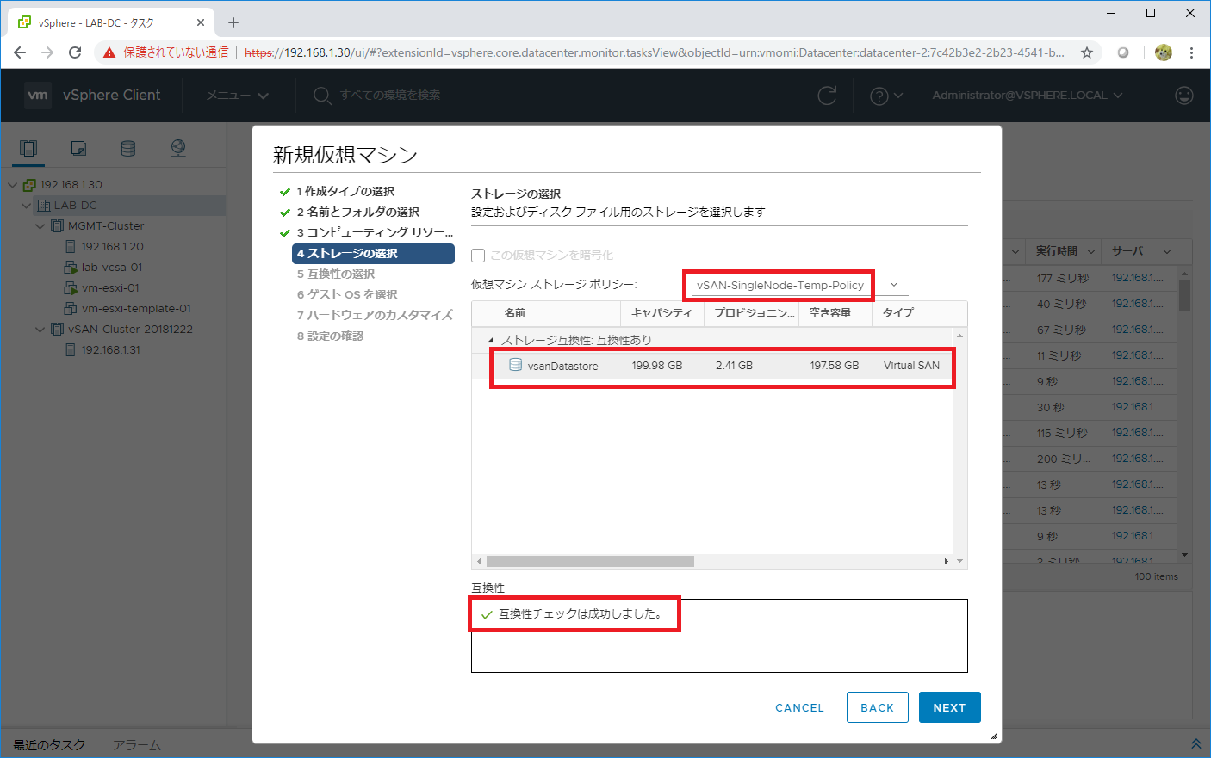Open the Administrator@VSPHERE.LOCAL user menu
This screenshot has width=1211, height=758.
[1027, 95]
